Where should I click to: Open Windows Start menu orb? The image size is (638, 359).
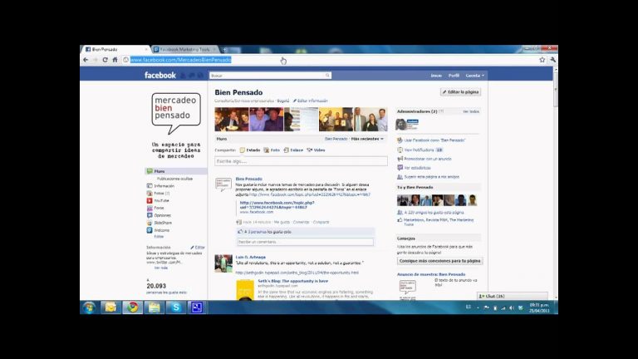89,307
